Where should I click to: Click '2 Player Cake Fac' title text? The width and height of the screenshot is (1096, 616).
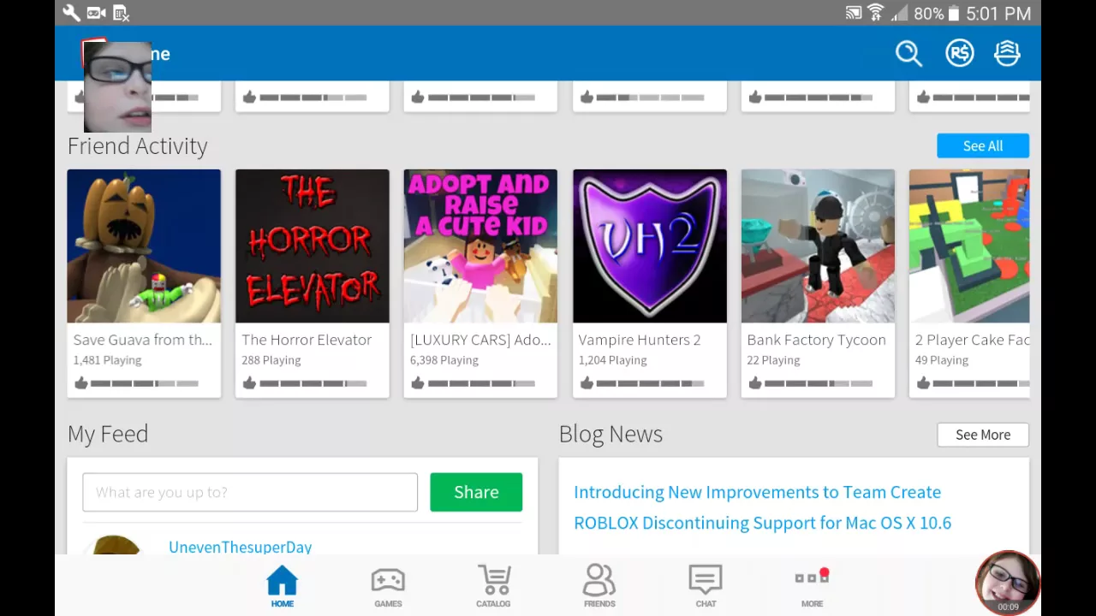(x=972, y=340)
